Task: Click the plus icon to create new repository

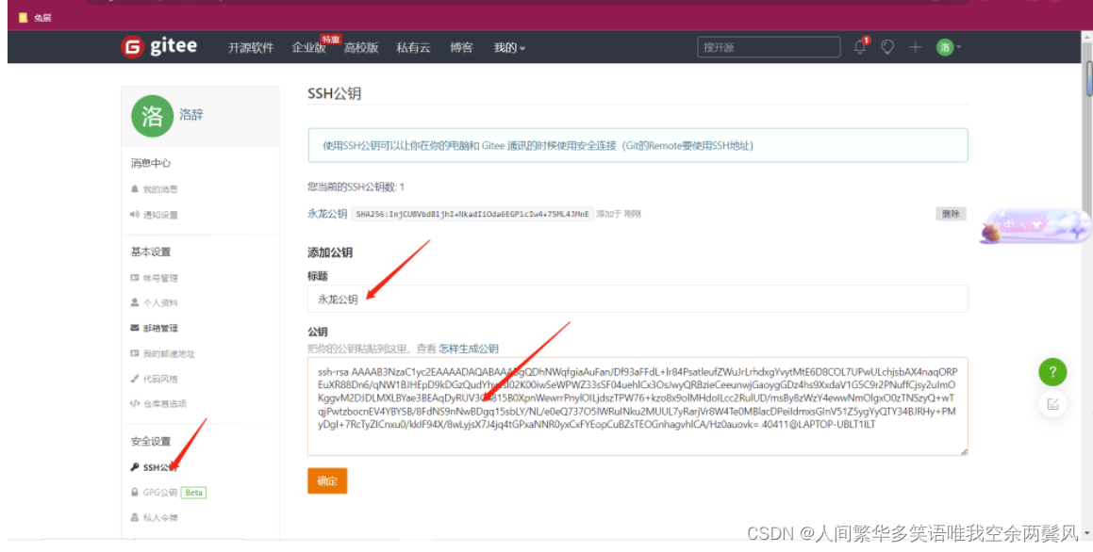Action: [912, 47]
